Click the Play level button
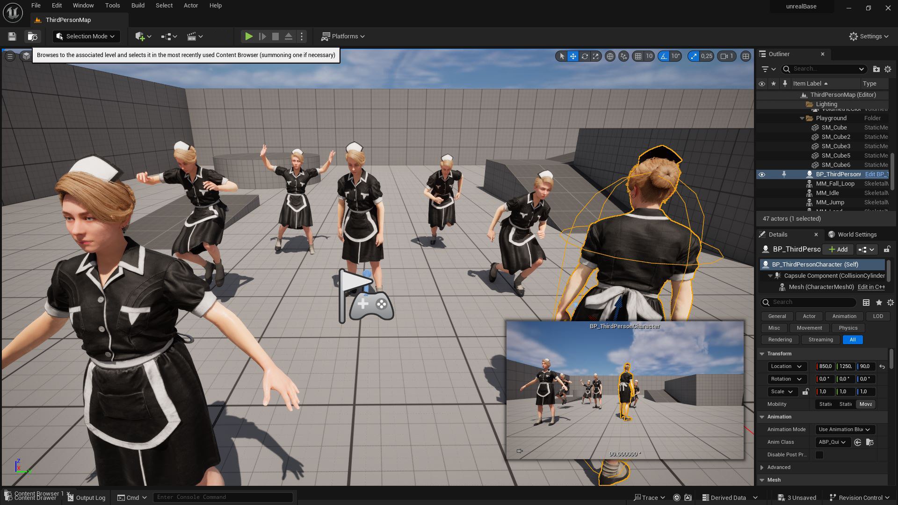The width and height of the screenshot is (898, 505). pos(249,36)
